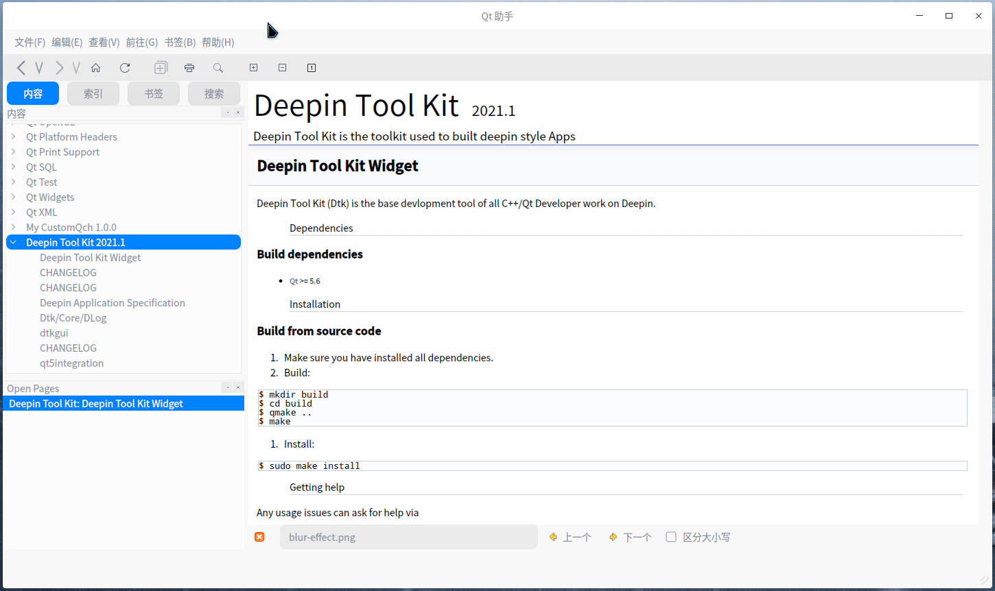Image resolution: width=995 pixels, height=591 pixels.
Task: Click the Getting help section title
Action: [317, 487]
